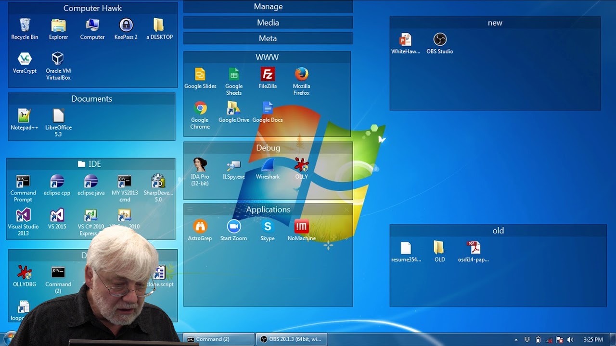Launch SharpDevelop 5.0
The image size is (616, 346).
(158, 188)
